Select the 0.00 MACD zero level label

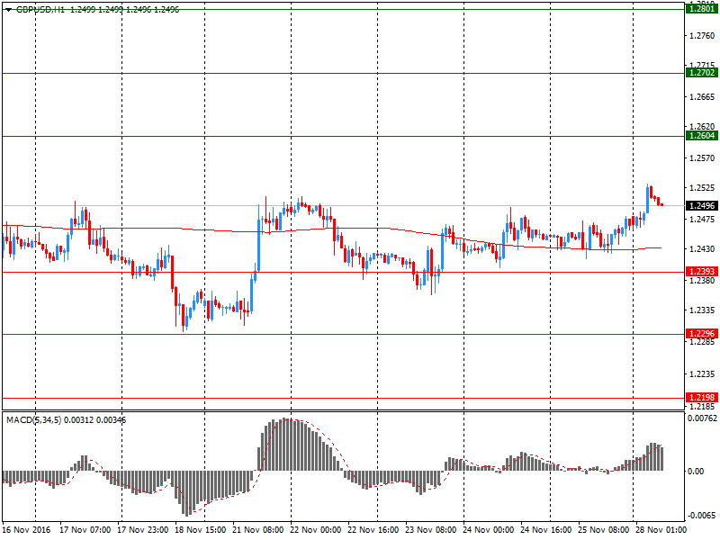(x=696, y=471)
